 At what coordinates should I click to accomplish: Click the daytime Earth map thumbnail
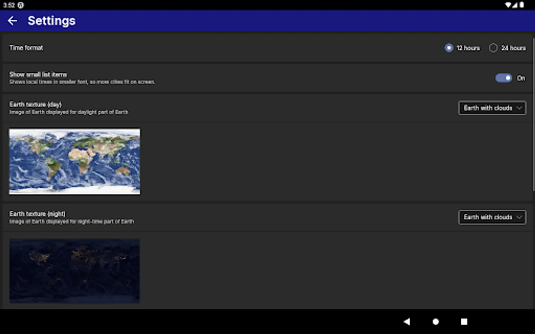[x=75, y=161]
